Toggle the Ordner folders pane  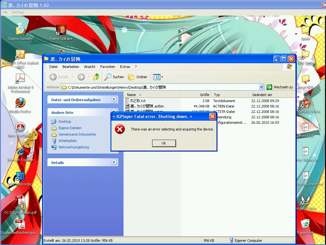pos(138,77)
